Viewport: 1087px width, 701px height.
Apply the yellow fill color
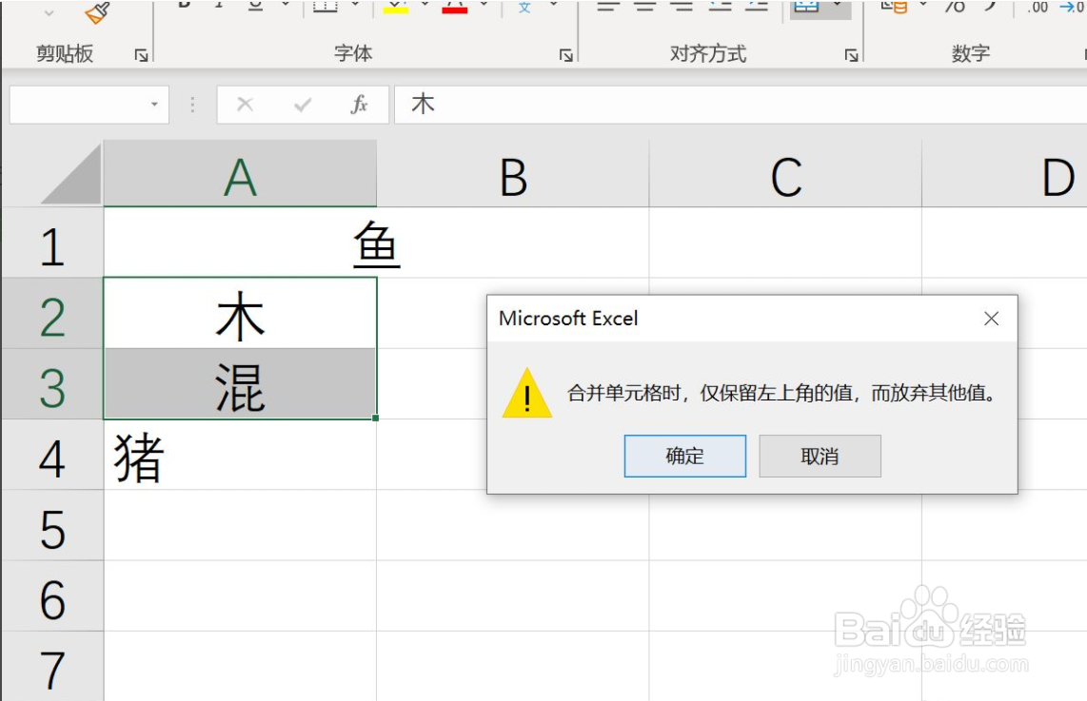(395, 11)
